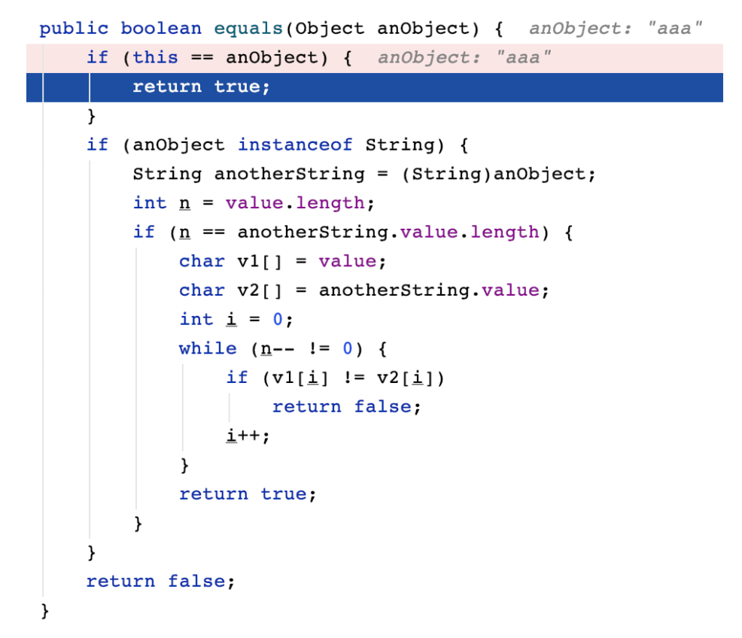Click 'Object anObject' parameter in signature
The height and width of the screenshot is (638, 742).
coord(382,29)
